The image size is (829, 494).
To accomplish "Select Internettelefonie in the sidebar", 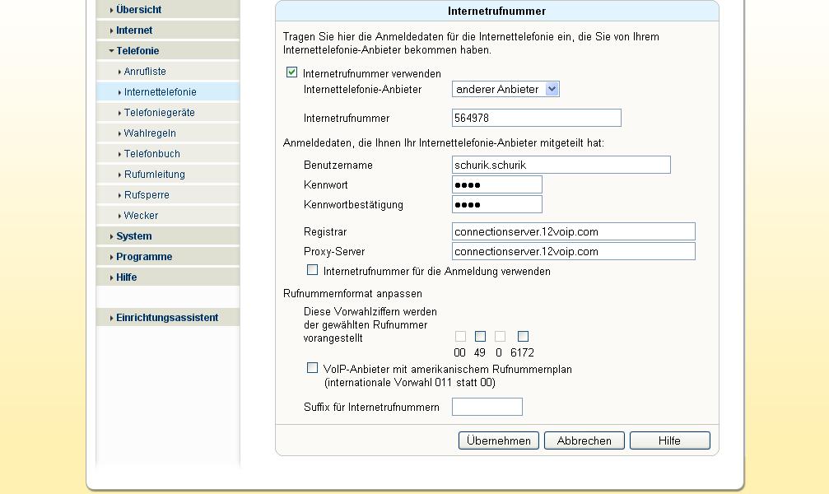I will 168,92.
